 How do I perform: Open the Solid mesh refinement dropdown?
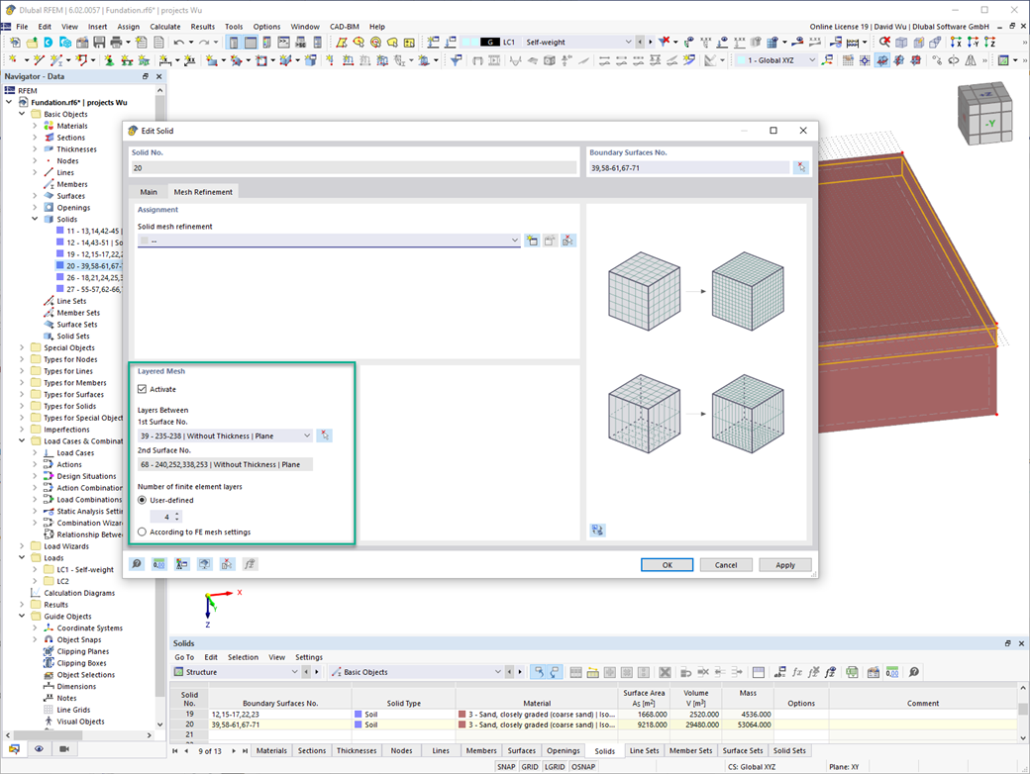514,241
